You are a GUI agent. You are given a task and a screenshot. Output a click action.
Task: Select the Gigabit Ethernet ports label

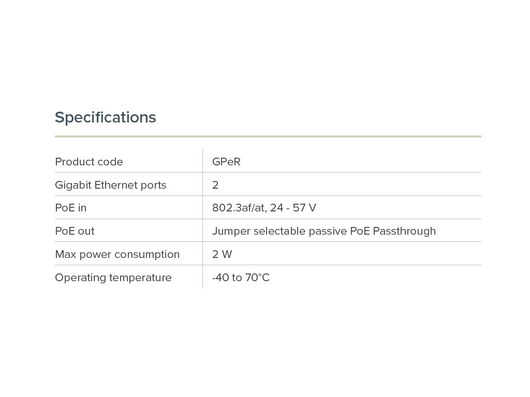click(x=111, y=185)
